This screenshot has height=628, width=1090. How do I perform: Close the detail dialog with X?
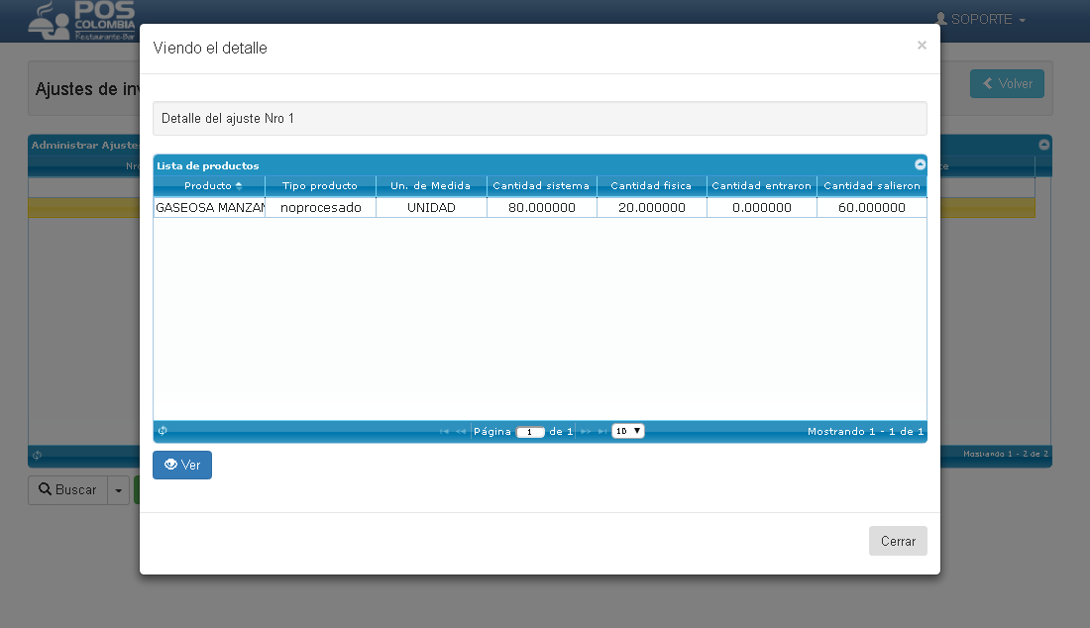(922, 46)
